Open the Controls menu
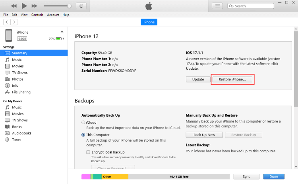298x184 pixels. tap(37, 15)
